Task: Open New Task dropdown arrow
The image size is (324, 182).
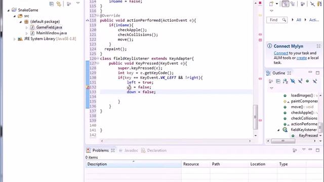Action: click(x=277, y=4)
